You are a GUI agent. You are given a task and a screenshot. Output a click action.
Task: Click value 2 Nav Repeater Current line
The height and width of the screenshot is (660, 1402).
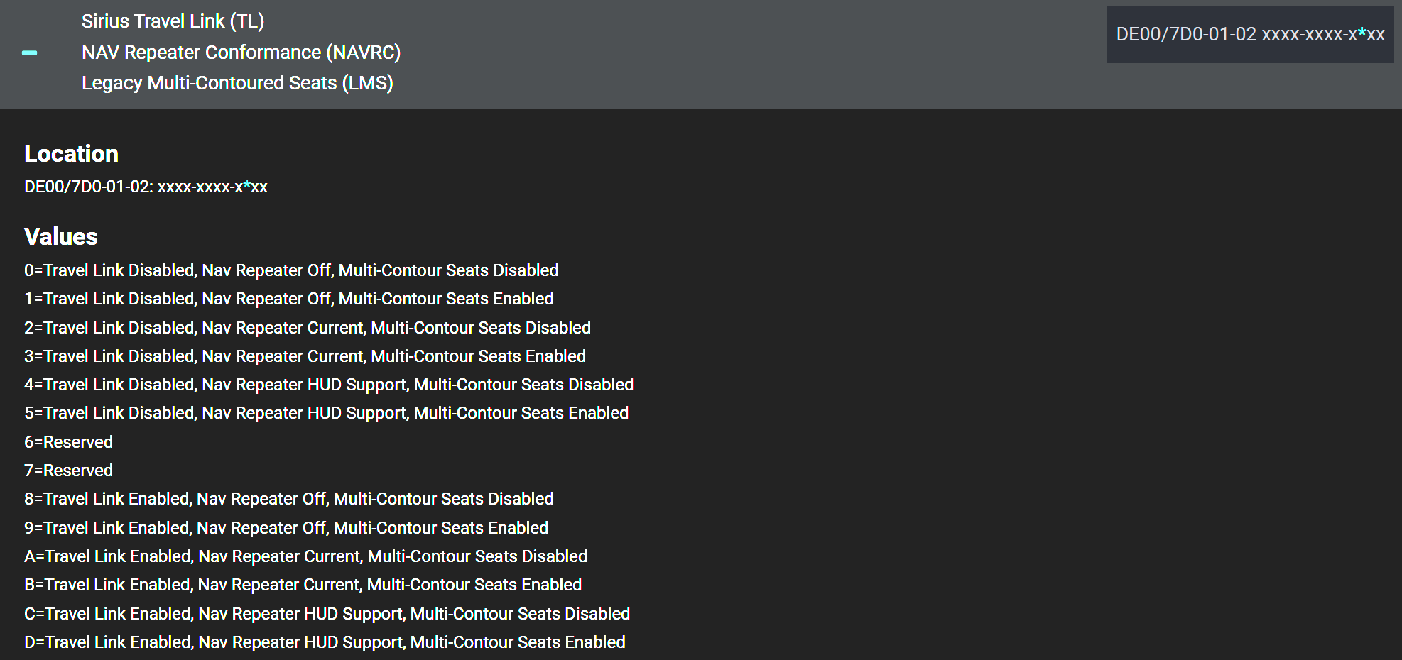[308, 328]
